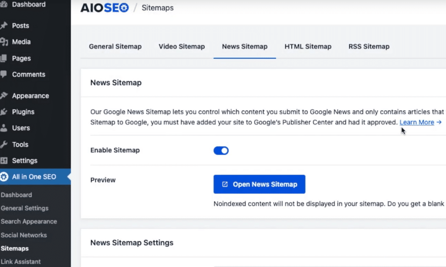
Task: Click the Tools wrench icon
Action: pyautogui.click(x=4, y=145)
